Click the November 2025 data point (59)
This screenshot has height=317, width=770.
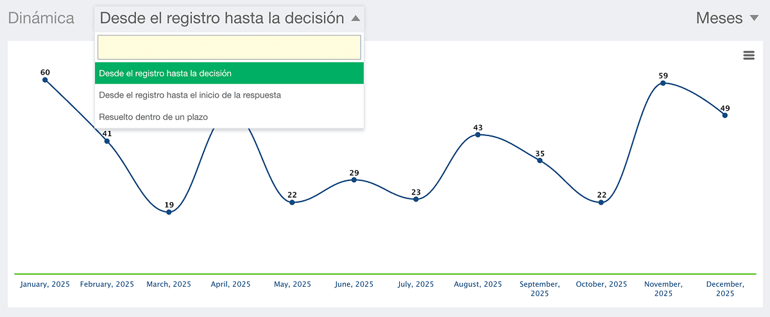pos(663,83)
